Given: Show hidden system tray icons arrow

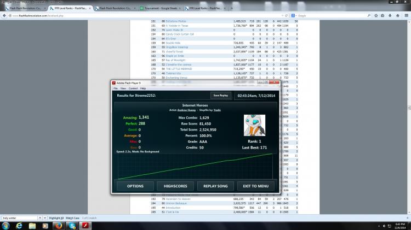Looking at the screenshot, I should (379, 226).
